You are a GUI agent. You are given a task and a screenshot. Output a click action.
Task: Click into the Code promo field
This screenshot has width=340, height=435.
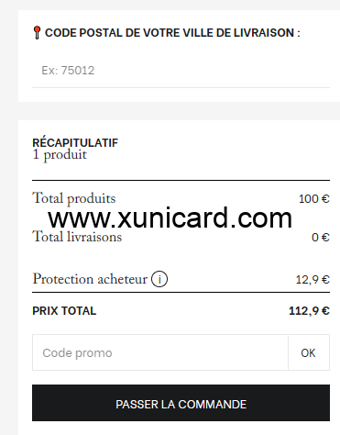160,352
